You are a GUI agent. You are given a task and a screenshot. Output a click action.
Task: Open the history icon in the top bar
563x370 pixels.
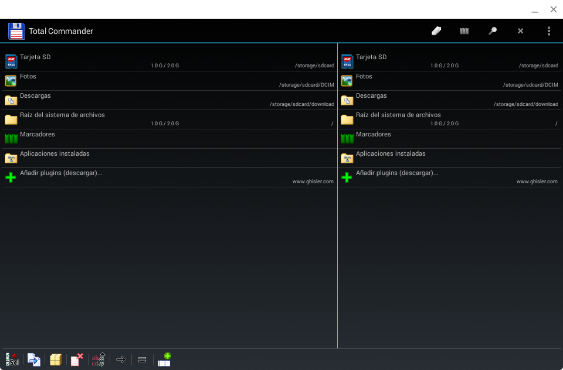[436, 31]
